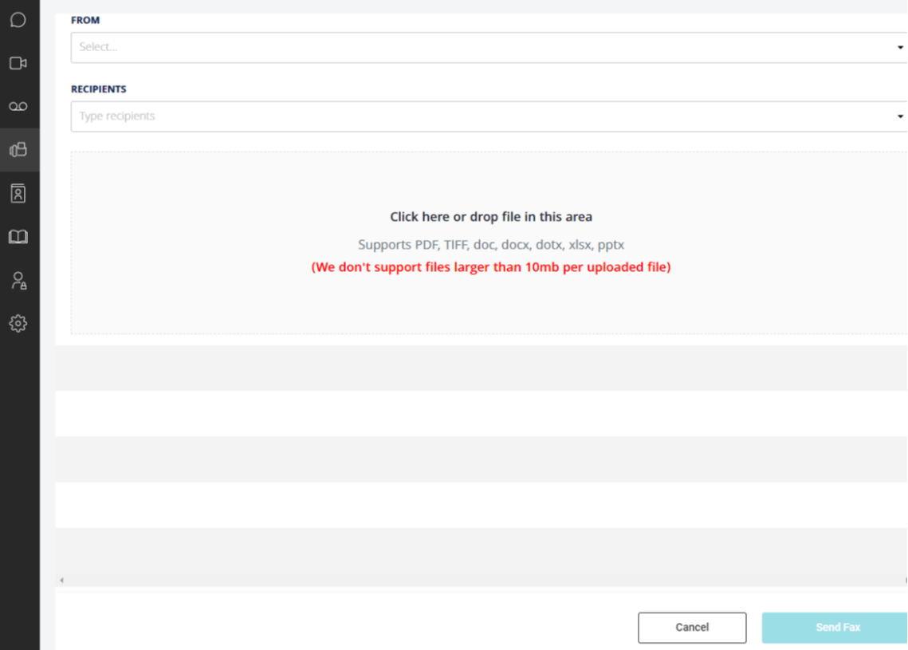Open the voicemail sidebar icon

point(18,107)
